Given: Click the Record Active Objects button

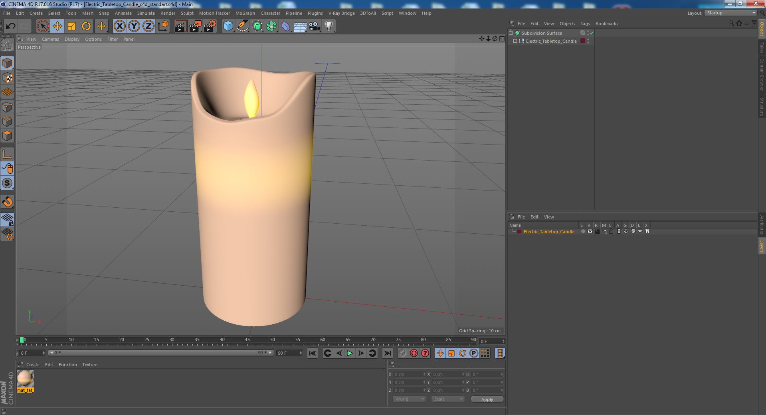Looking at the screenshot, I should [x=402, y=353].
